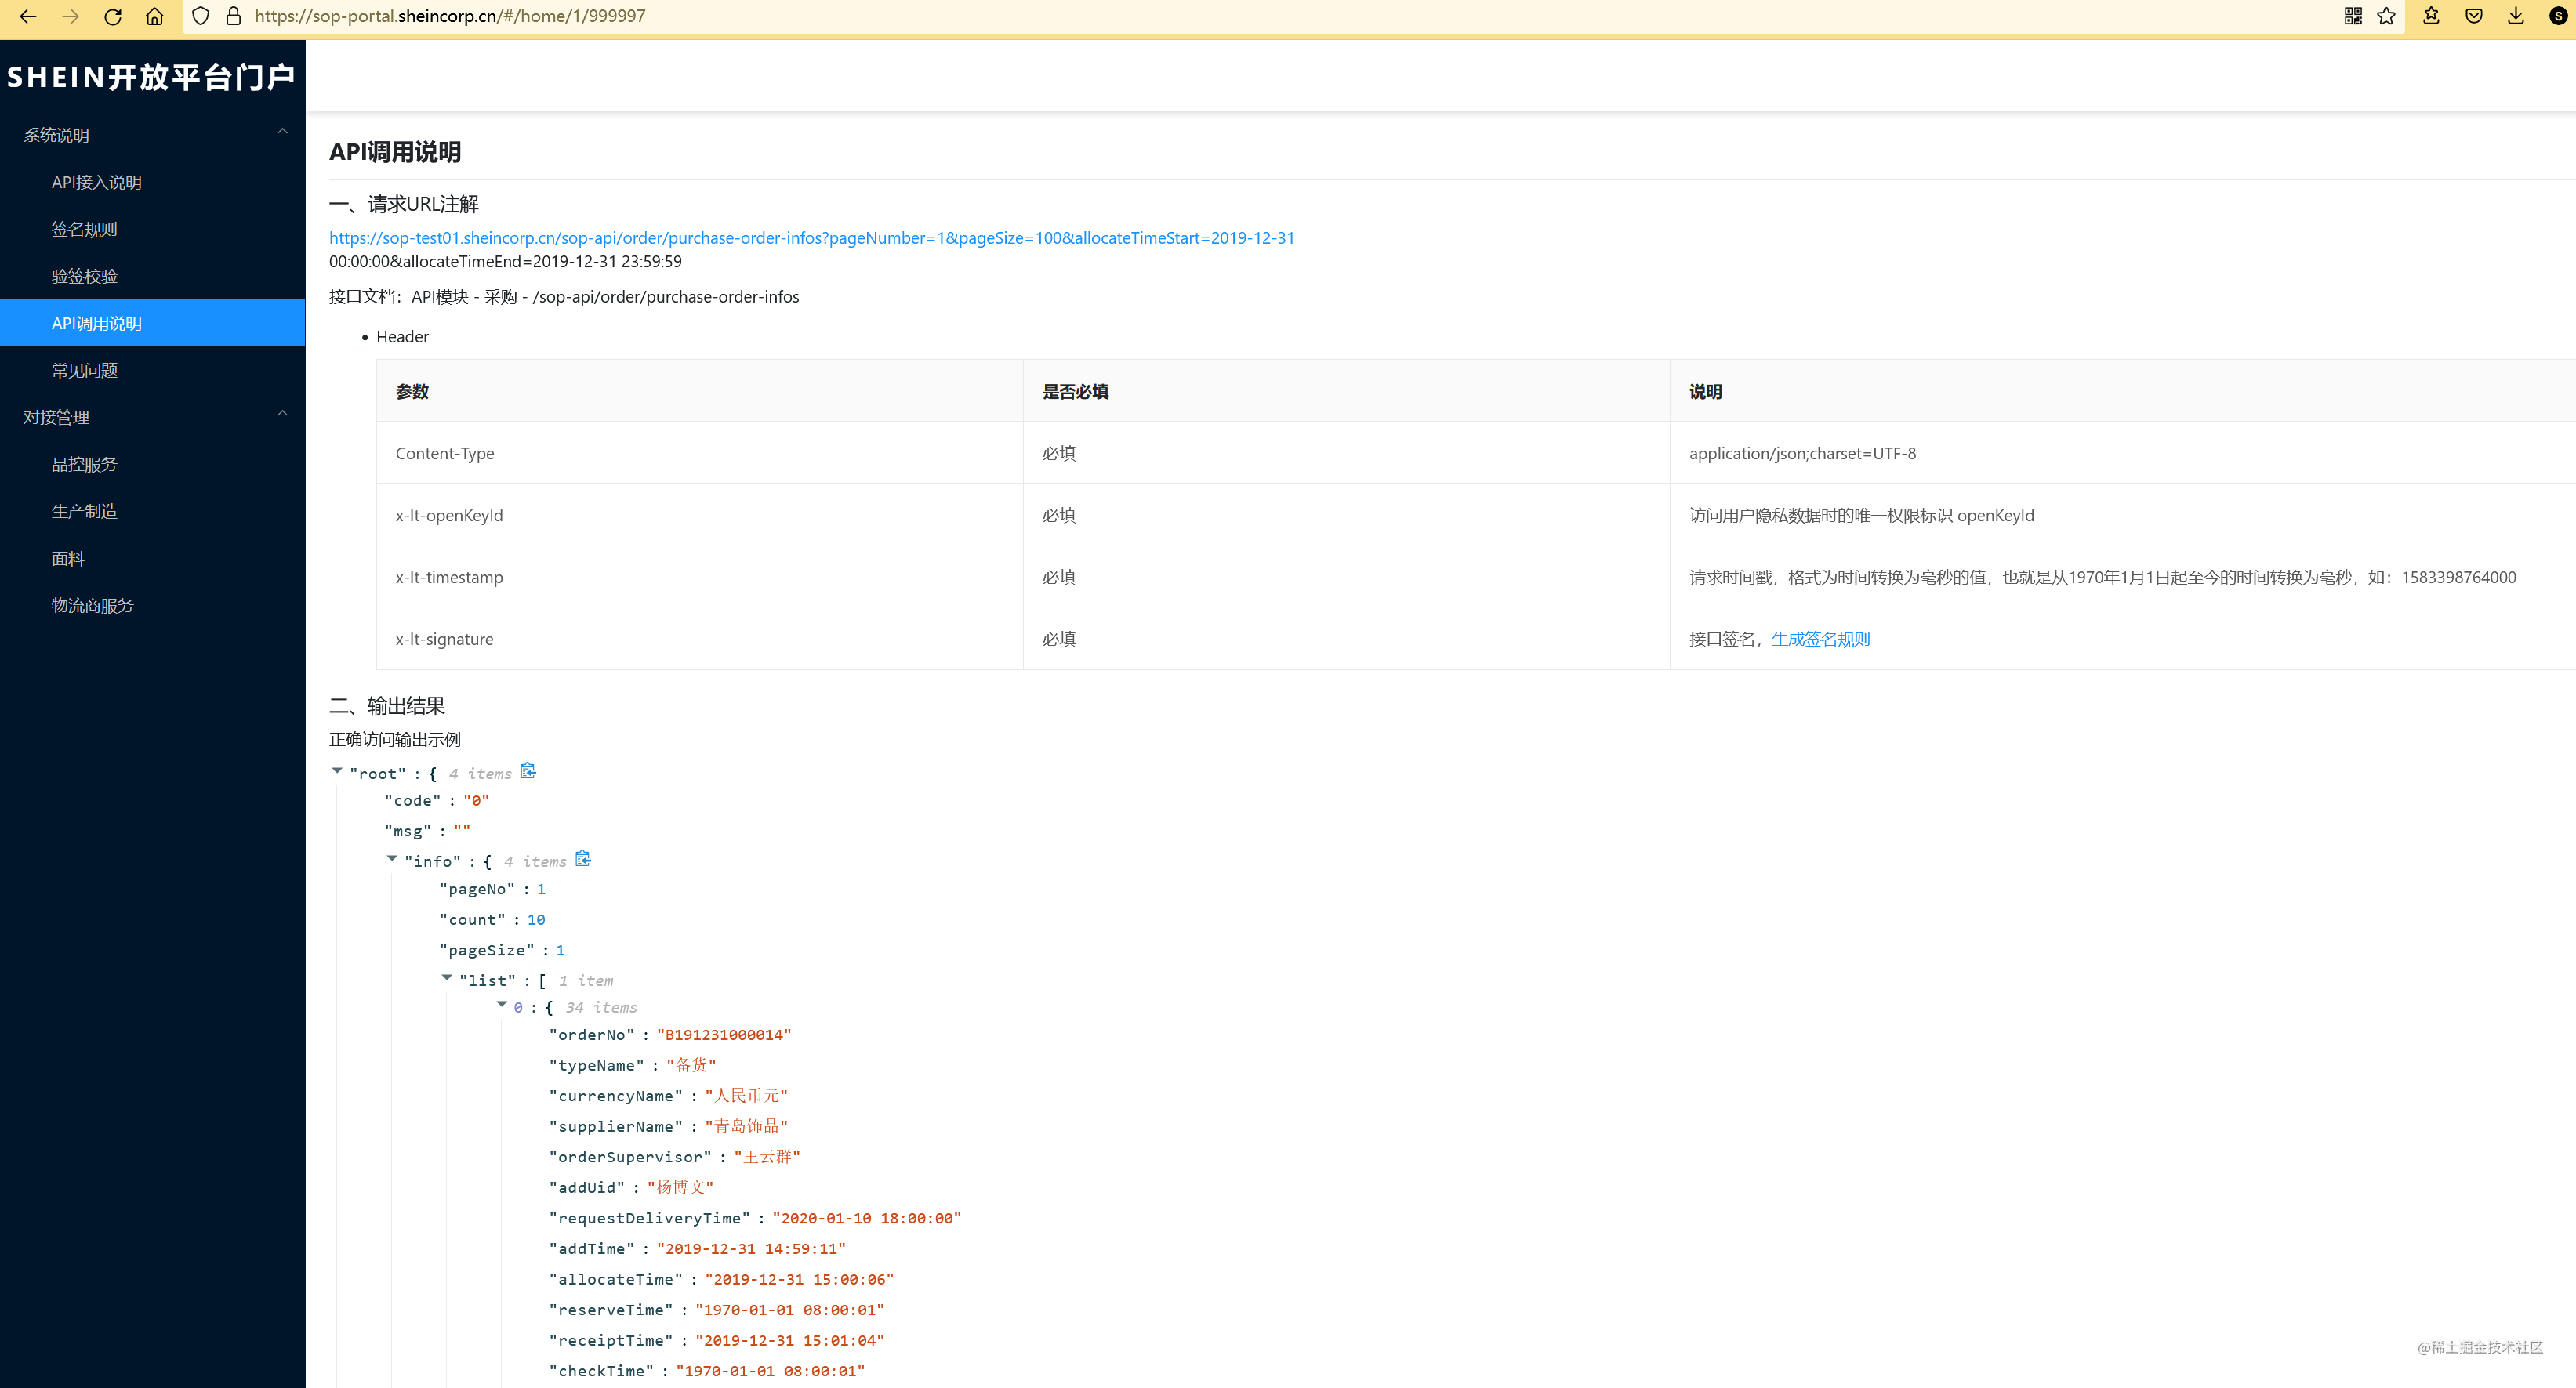Open 物流商服务 sidebar entry

(92, 605)
